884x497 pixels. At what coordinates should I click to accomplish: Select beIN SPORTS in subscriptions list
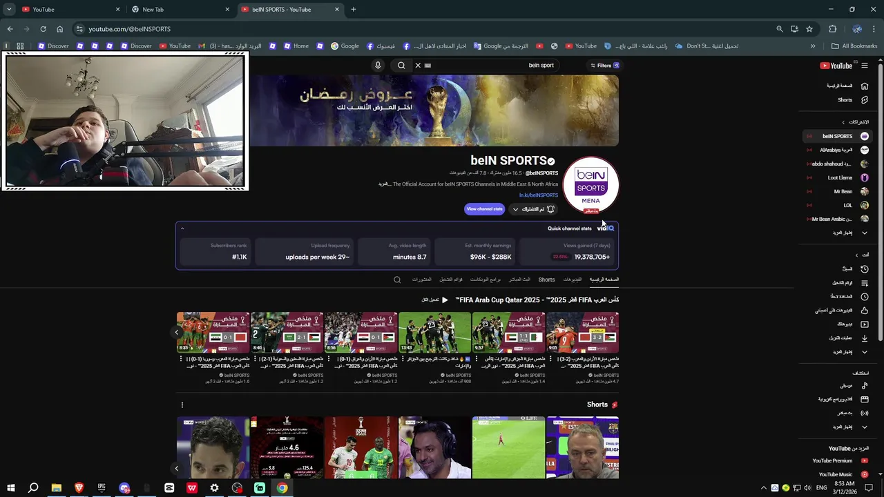(838, 136)
